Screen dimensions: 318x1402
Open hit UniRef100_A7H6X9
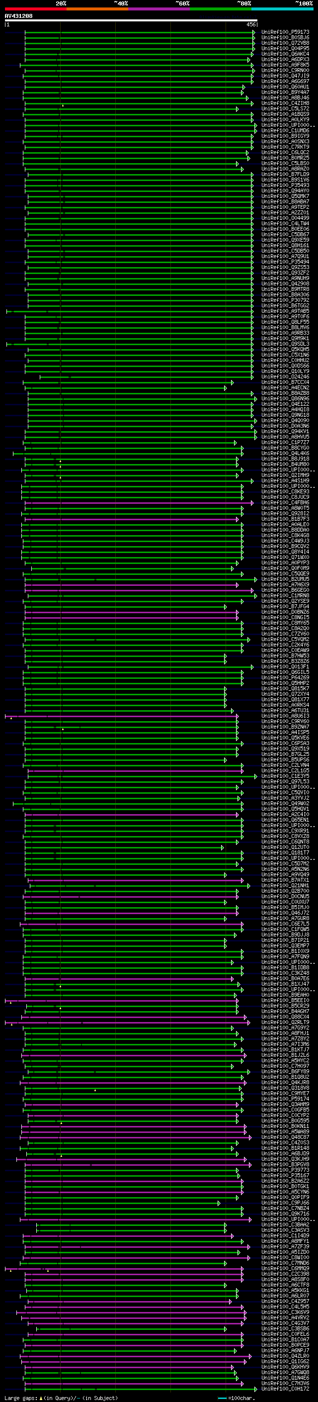tap(285, 584)
